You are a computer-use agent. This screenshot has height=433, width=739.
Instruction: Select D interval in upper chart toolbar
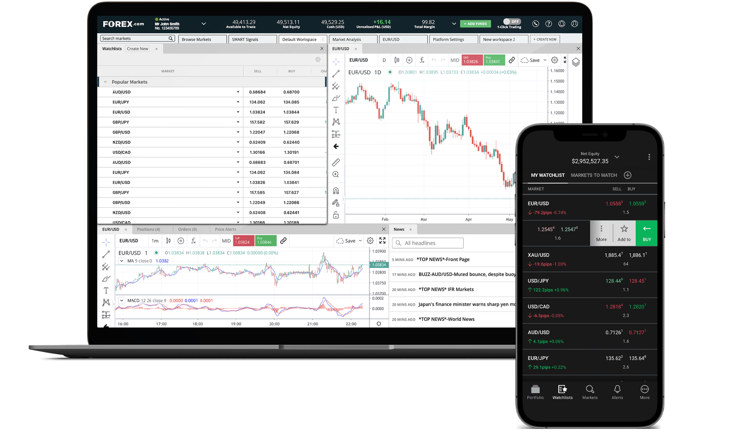click(384, 60)
